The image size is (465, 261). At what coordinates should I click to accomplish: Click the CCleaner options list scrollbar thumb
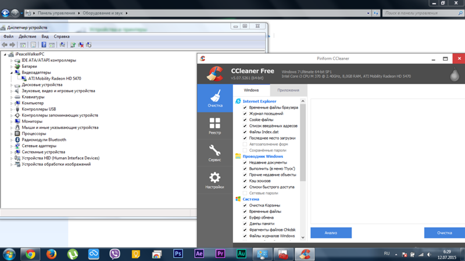303,142
